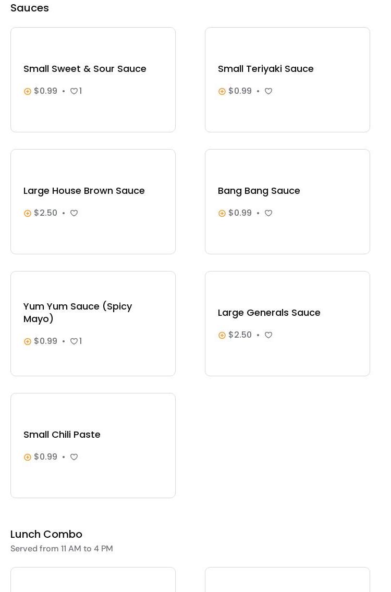
Task: Toggle like on Yum Yum Sauce
Action: point(74,341)
